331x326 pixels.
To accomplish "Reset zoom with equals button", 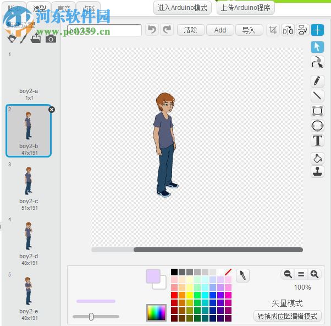I will click(301, 274).
